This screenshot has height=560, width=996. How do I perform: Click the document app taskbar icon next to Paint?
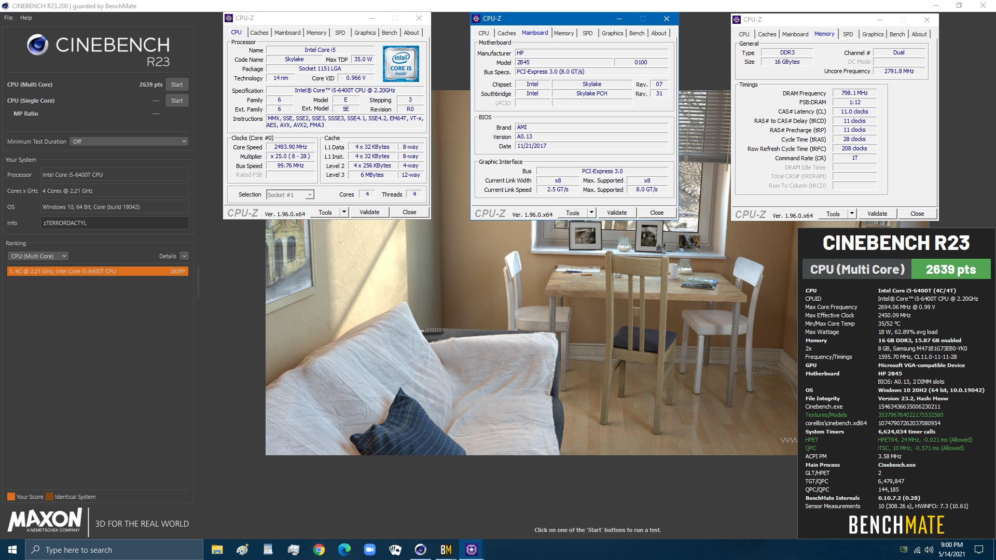(268, 550)
